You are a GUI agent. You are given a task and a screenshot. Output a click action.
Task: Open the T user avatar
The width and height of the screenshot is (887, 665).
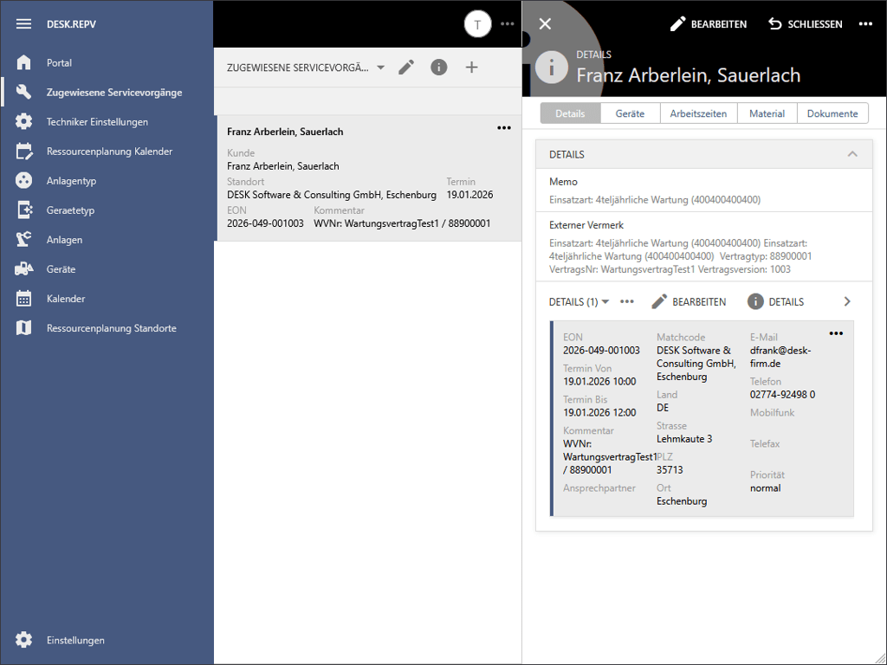point(477,24)
